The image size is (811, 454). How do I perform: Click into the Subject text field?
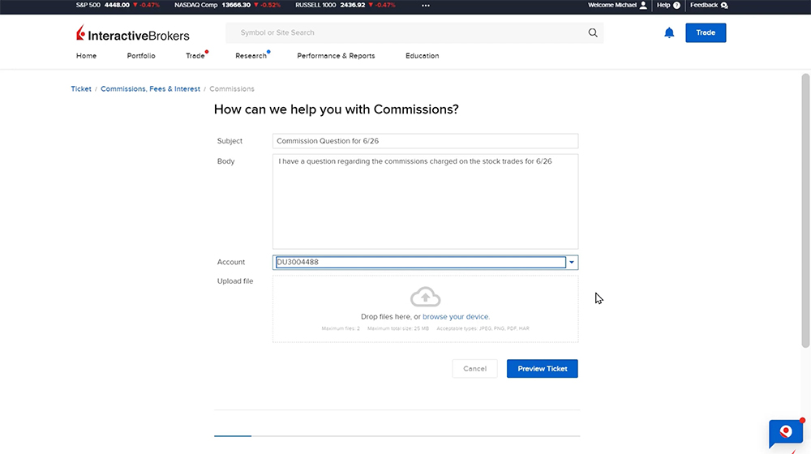click(425, 141)
